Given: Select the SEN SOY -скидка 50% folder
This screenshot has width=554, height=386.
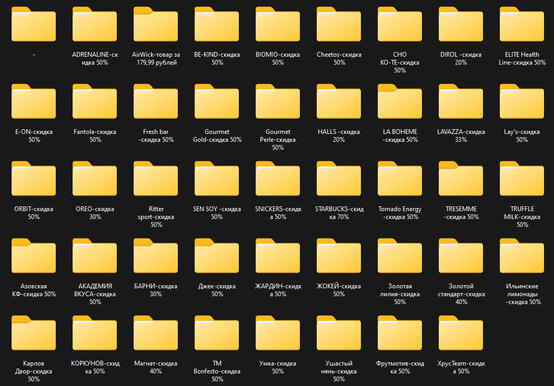Looking at the screenshot, I should pos(217,179).
